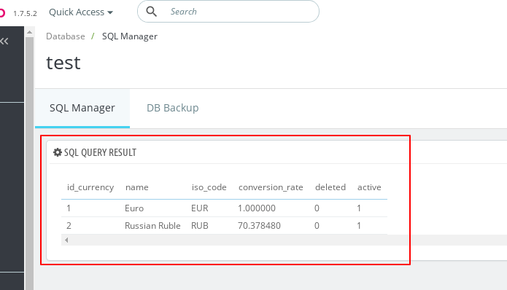The height and width of the screenshot is (290, 507).
Task: Open the Quick Access dropdown
Action: click(81, 12)
